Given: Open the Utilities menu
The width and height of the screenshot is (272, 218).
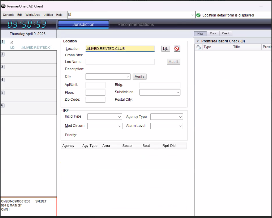Looking at the screenshot, I should (48, 15).
